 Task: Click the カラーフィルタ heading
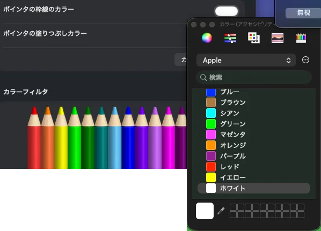(25, 92)
